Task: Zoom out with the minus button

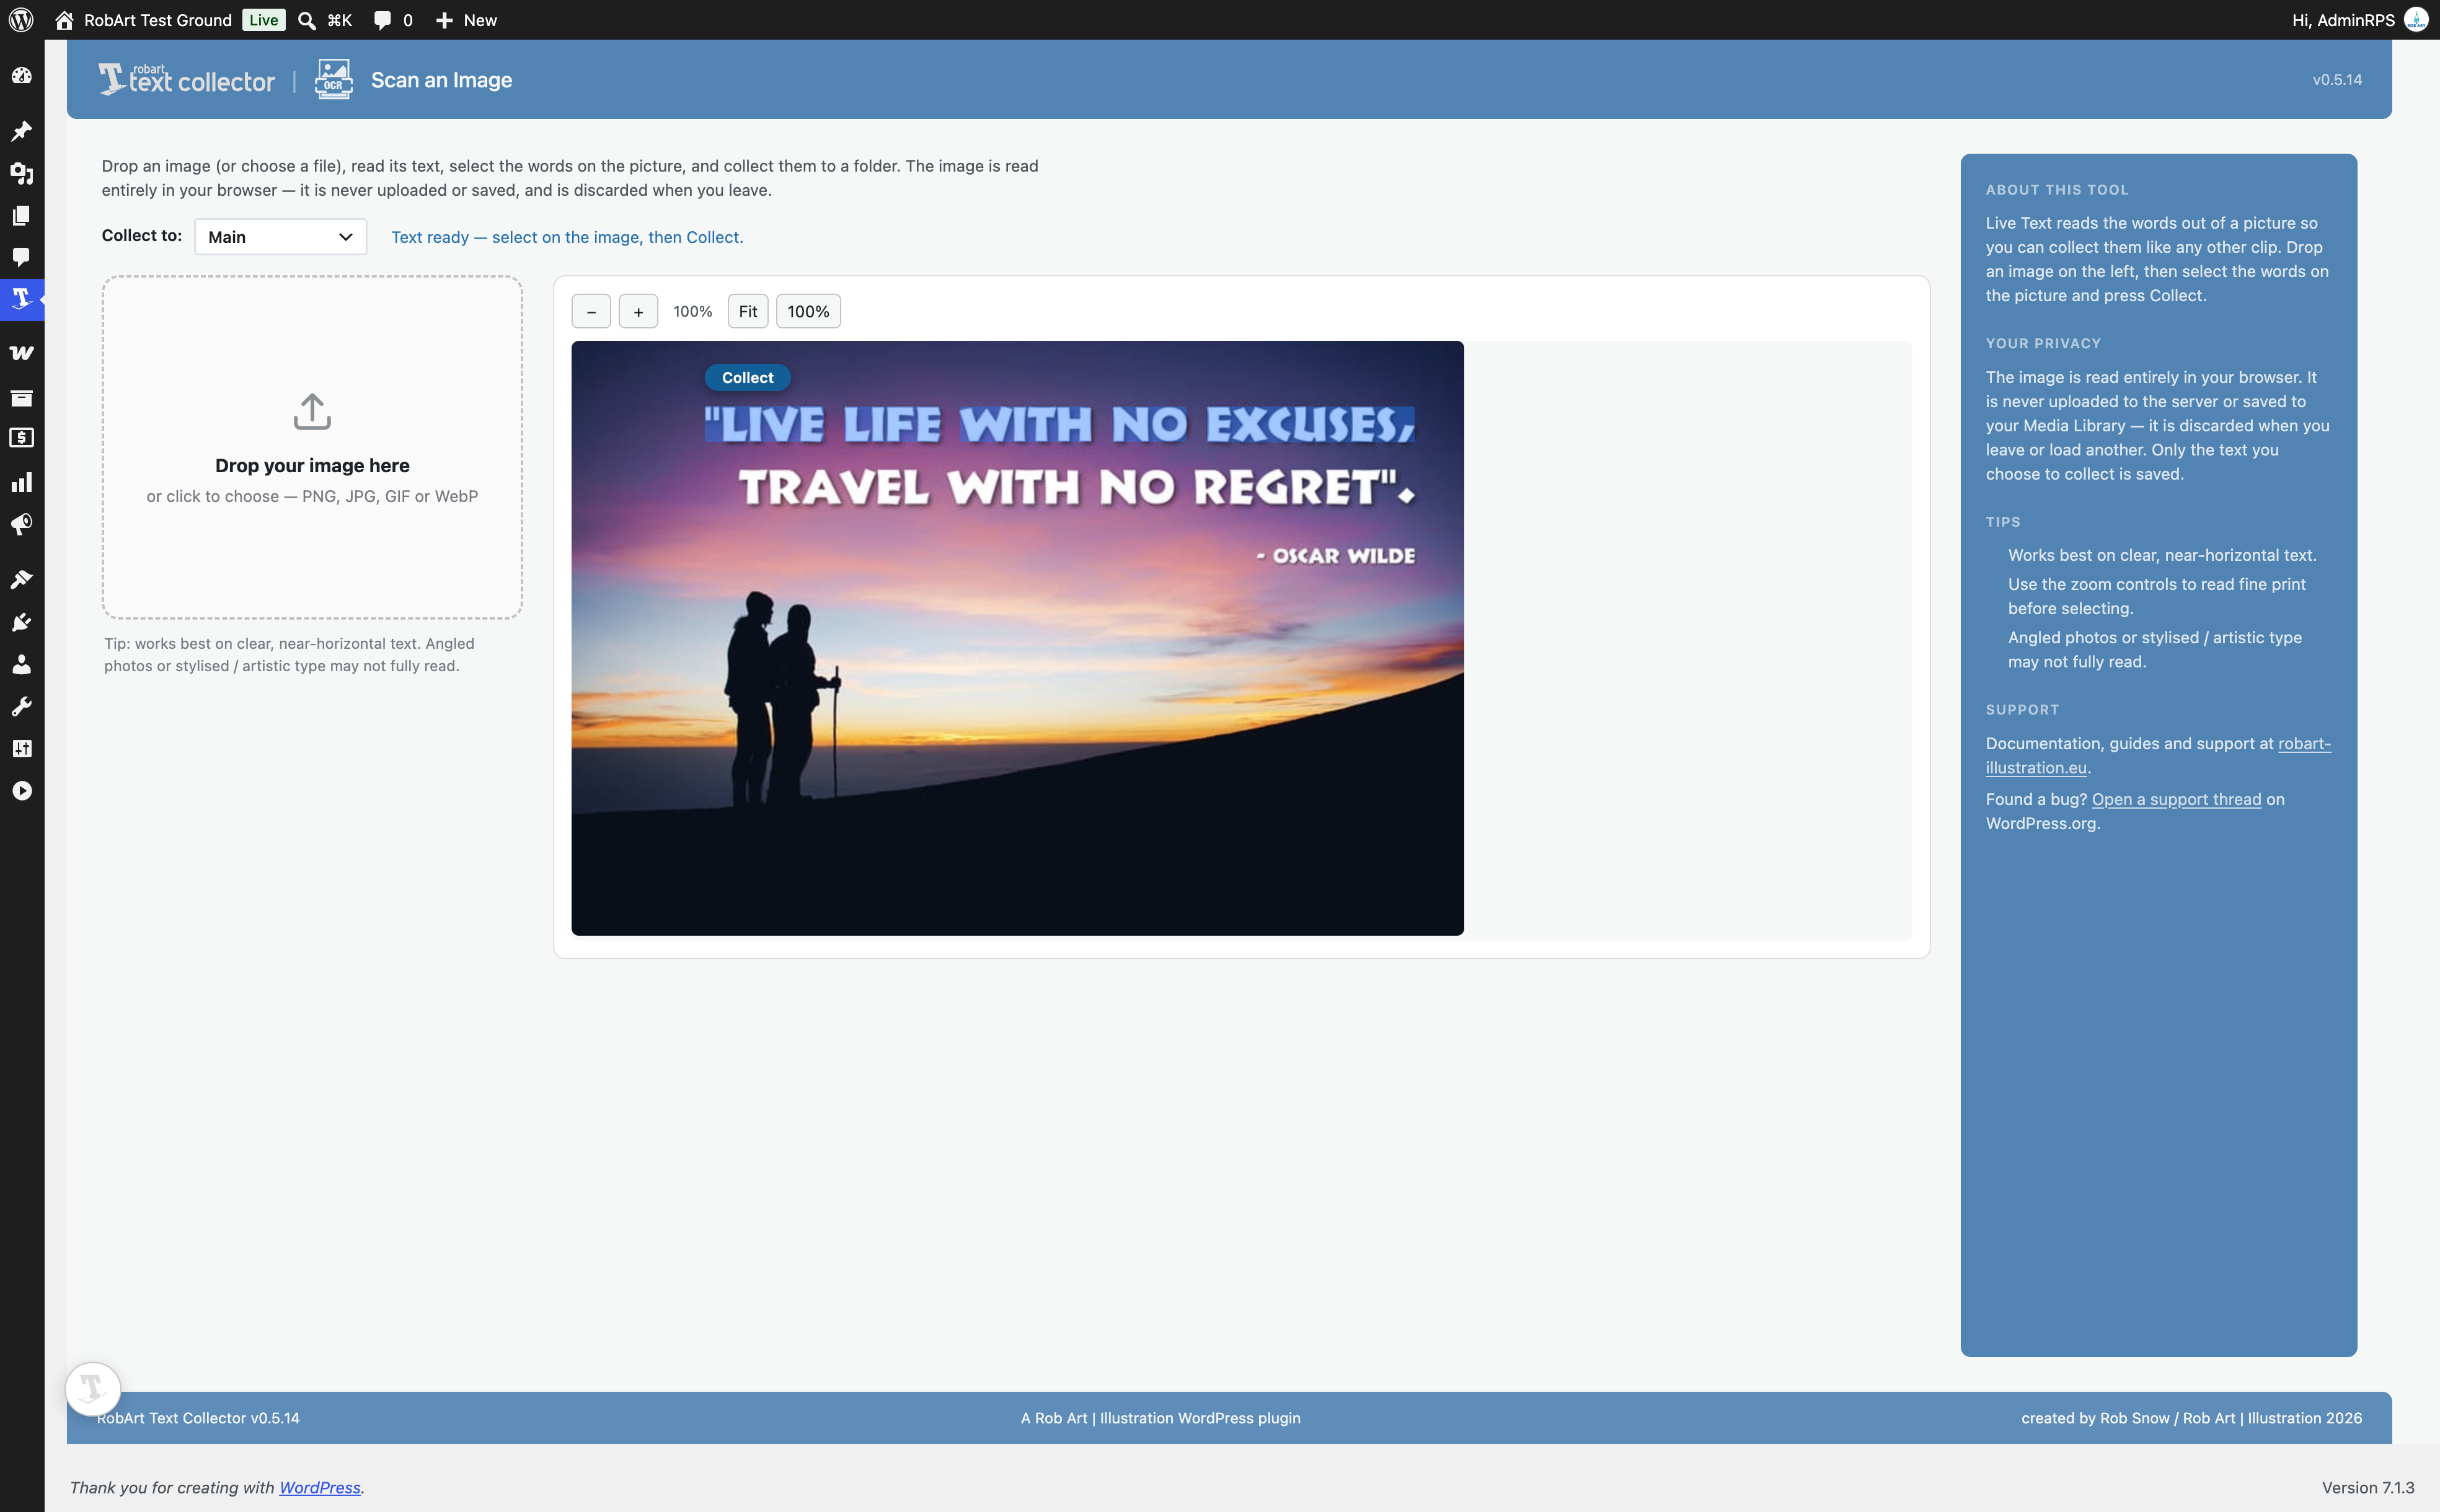Action: click(x=591, y=311)
